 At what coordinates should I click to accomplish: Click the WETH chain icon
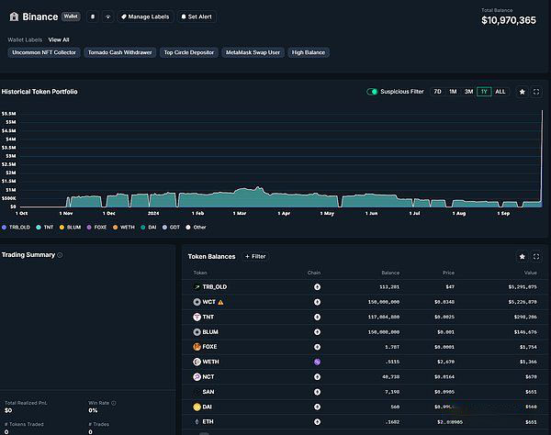tap(317, 362)
